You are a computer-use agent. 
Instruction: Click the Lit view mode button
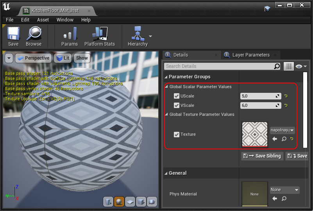[x=63, y=58]
